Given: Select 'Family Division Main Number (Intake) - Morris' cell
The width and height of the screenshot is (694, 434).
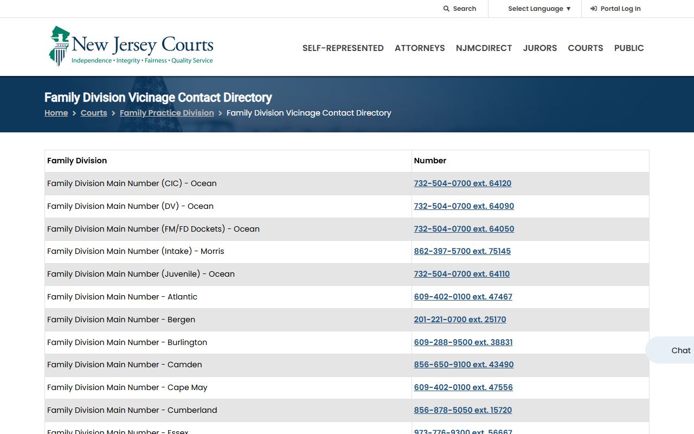Looking at the screenshot, I should [228, 252].
